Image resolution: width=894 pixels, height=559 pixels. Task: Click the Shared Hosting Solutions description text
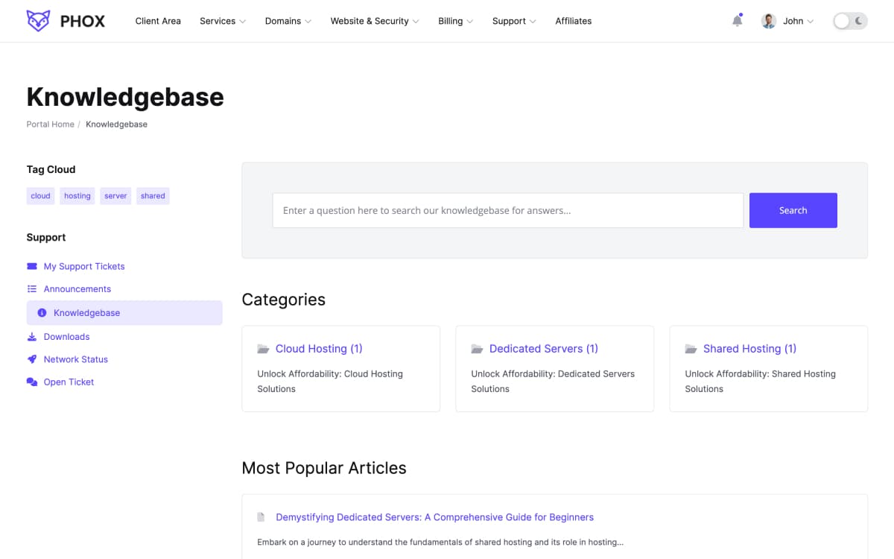(761, 382)
